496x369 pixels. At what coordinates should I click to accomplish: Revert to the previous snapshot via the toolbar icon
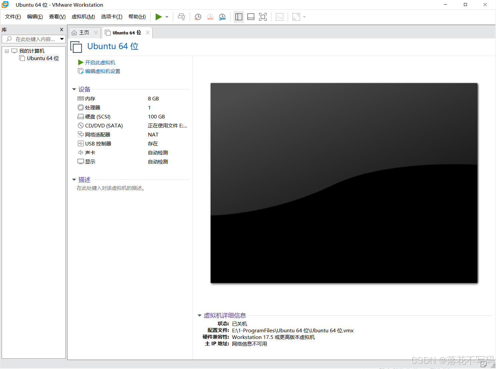coord(210,17)
